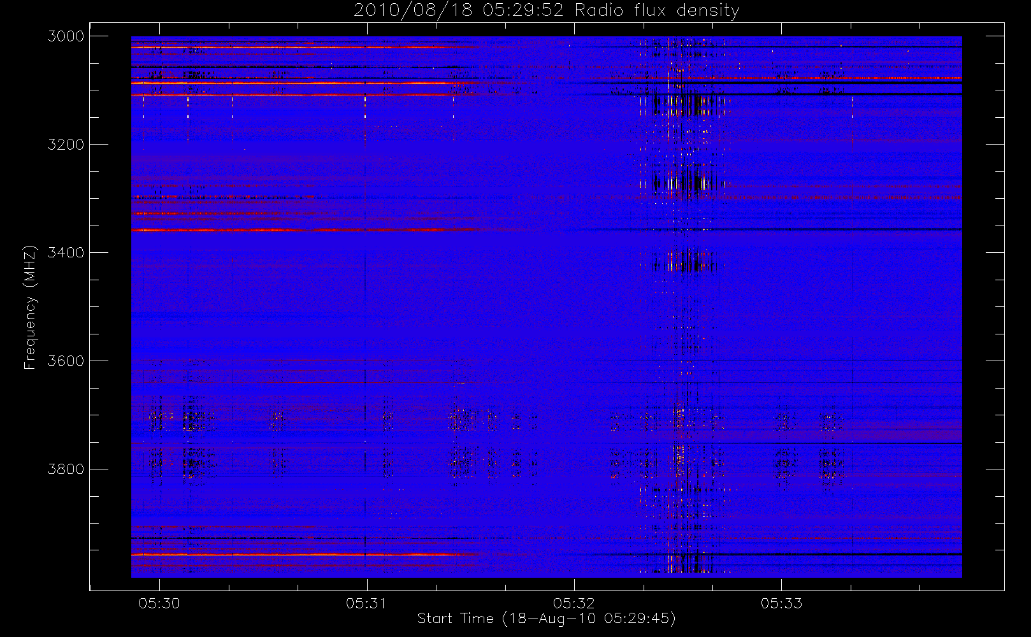Select the 3600 frequency tick label
Screen dimensions: 1031x637
point(66,361)
